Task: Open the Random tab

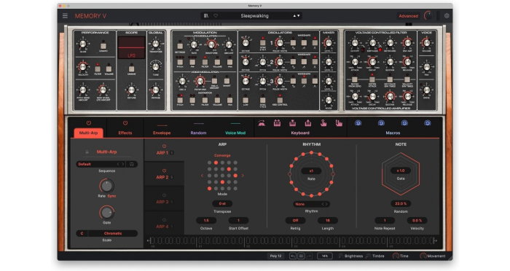Action: click(198, 133)
